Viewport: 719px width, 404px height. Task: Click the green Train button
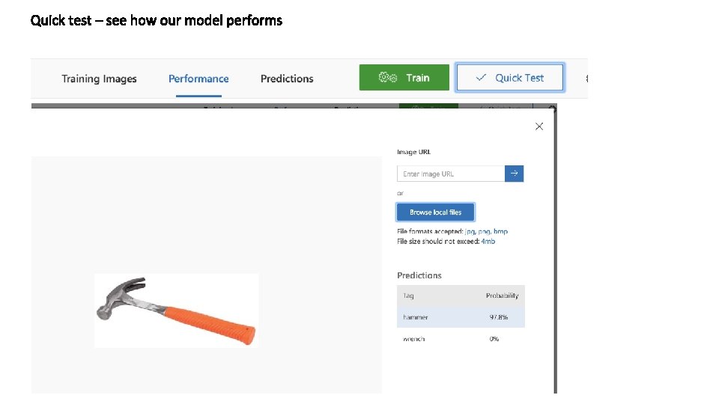404,78
